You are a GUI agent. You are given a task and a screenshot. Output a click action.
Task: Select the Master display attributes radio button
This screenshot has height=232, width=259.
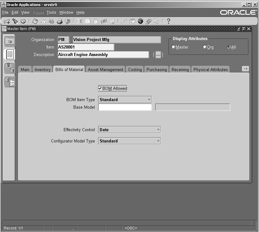(173, 47)
